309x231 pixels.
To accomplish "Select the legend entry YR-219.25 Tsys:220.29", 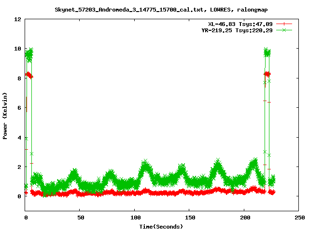I will click(237, 30).
